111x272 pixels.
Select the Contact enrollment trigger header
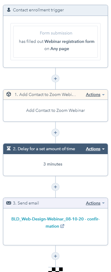(x=55, y=10)
